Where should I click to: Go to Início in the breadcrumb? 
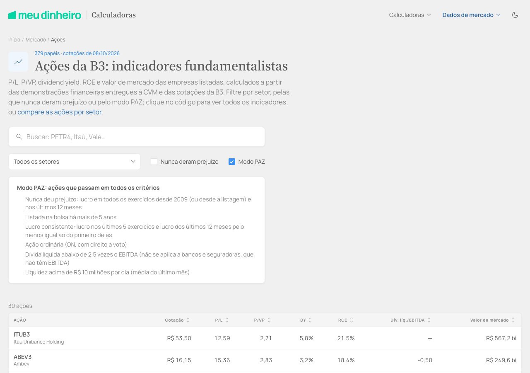pyautogui.click(x=14, y=40)
